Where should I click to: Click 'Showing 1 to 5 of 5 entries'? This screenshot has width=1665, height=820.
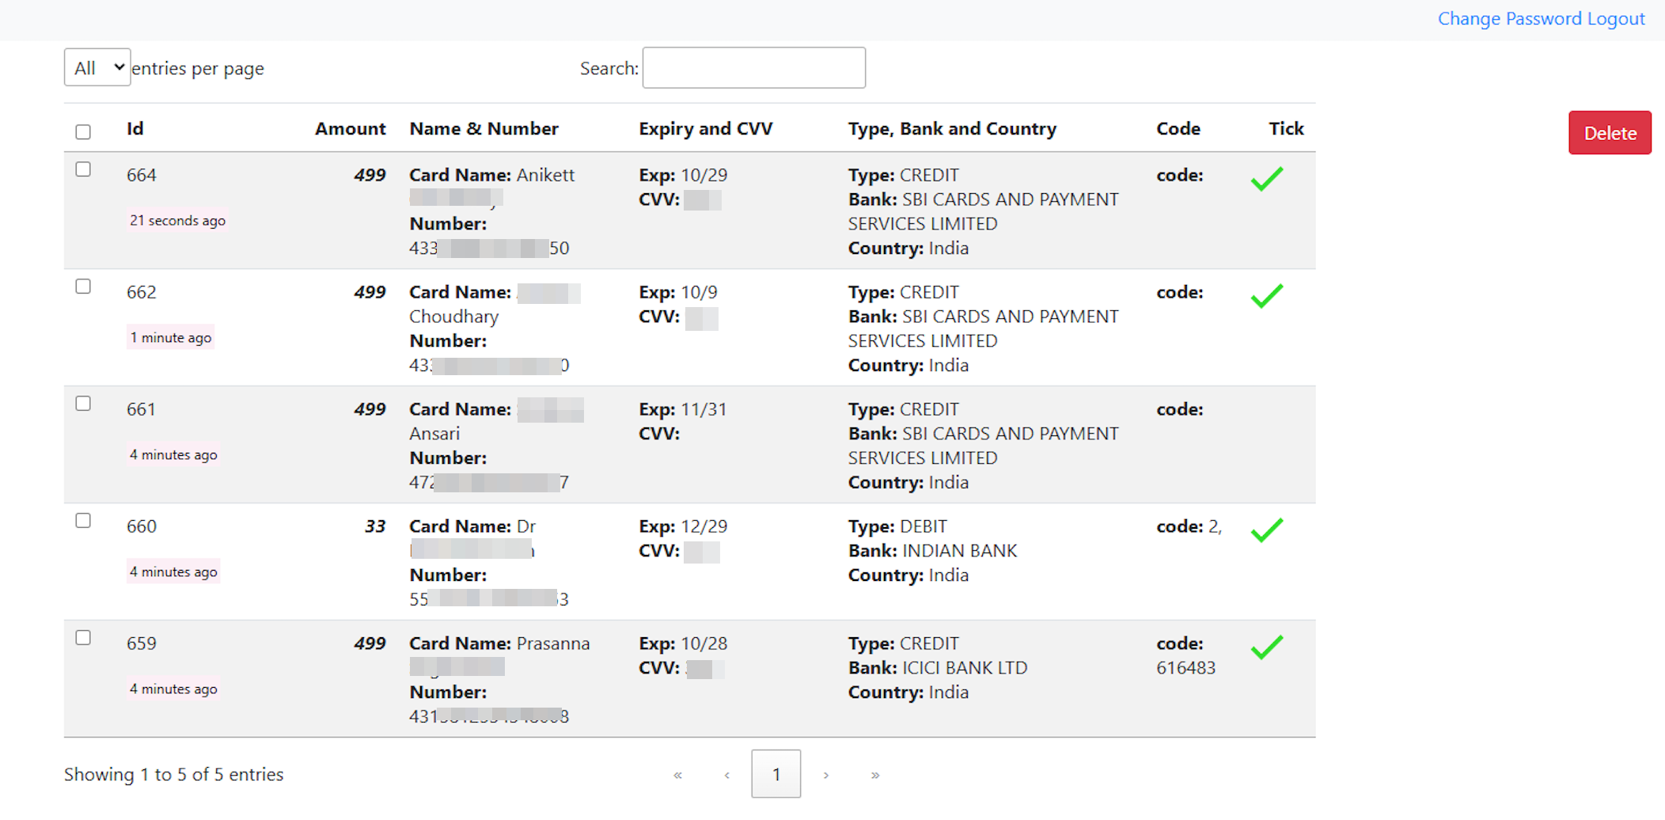[174, 774]
